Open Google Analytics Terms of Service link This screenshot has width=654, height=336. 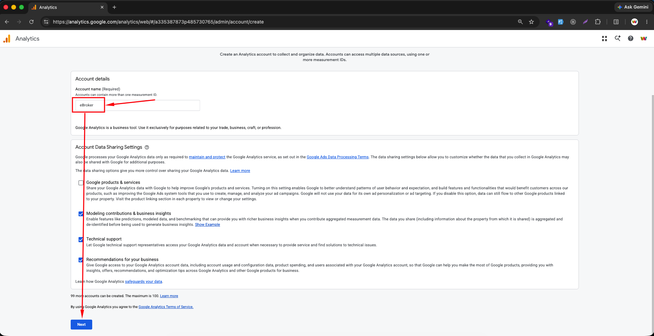(x=166, y=307)
